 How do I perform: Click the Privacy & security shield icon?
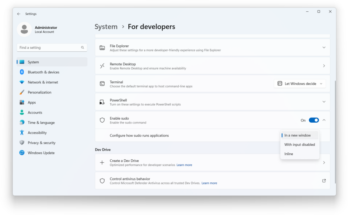point(22,143)
